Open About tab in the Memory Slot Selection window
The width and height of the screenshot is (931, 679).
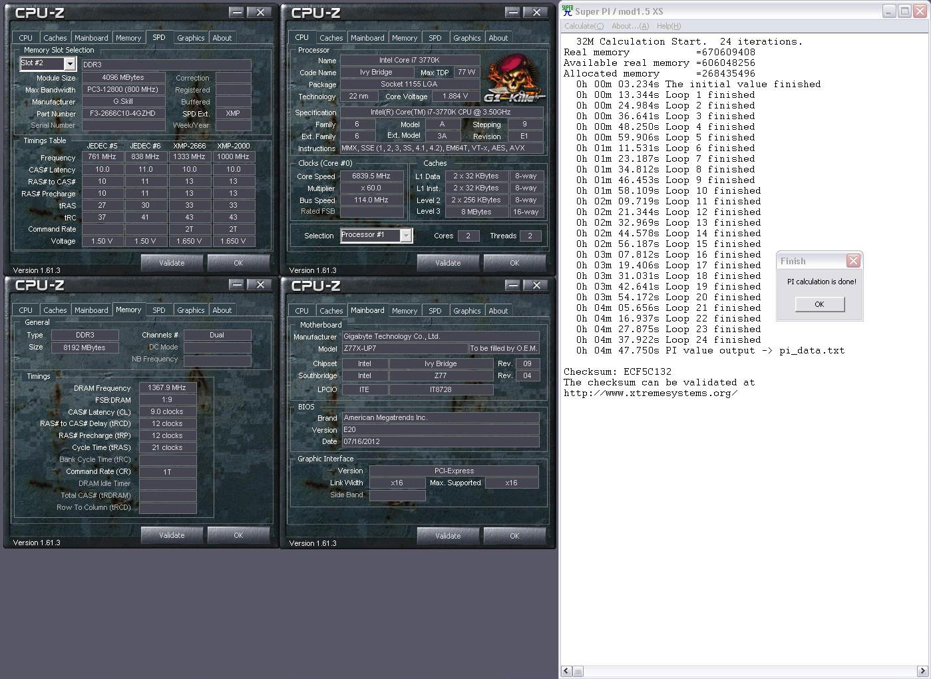coord(222,38)
